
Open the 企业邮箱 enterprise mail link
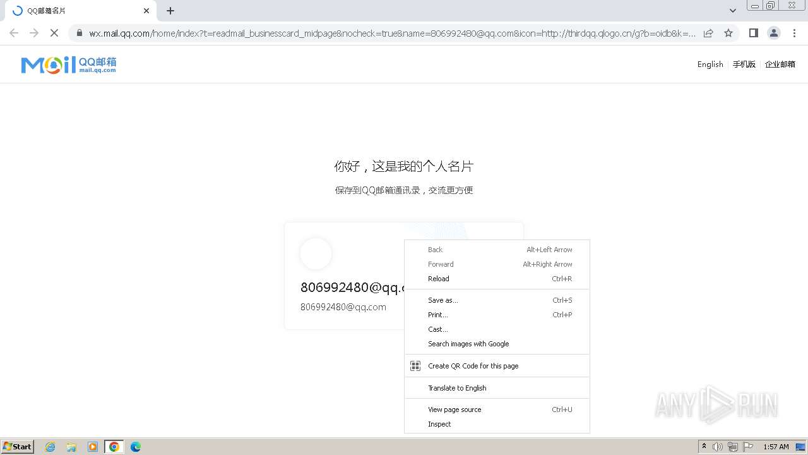point(780,64)
